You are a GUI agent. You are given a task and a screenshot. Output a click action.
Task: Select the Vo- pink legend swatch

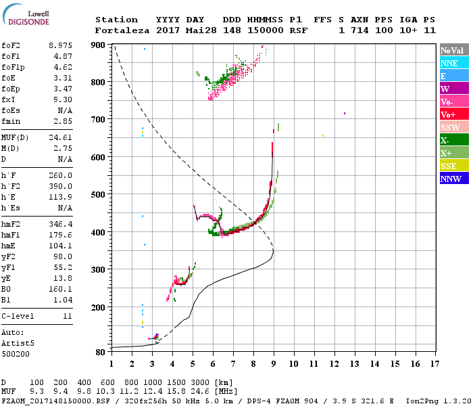pyautogui.click(x=454, y=101)
